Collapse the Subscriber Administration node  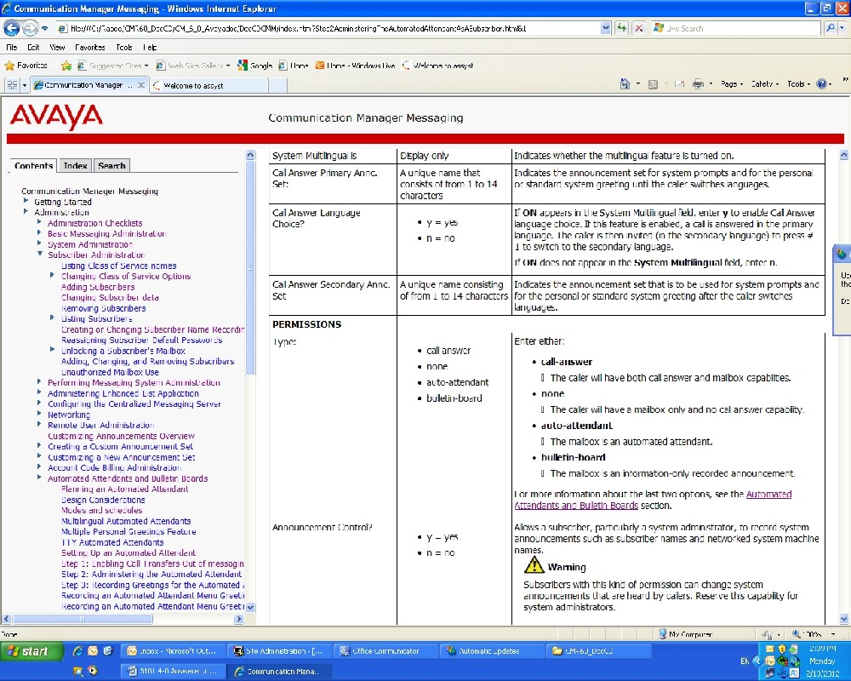coord(40,254)
